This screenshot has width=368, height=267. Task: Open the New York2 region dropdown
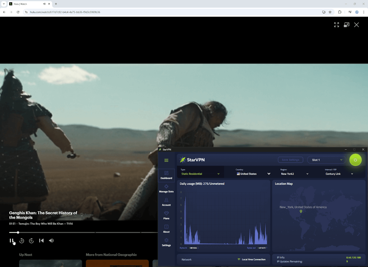[x=295, y=174]
